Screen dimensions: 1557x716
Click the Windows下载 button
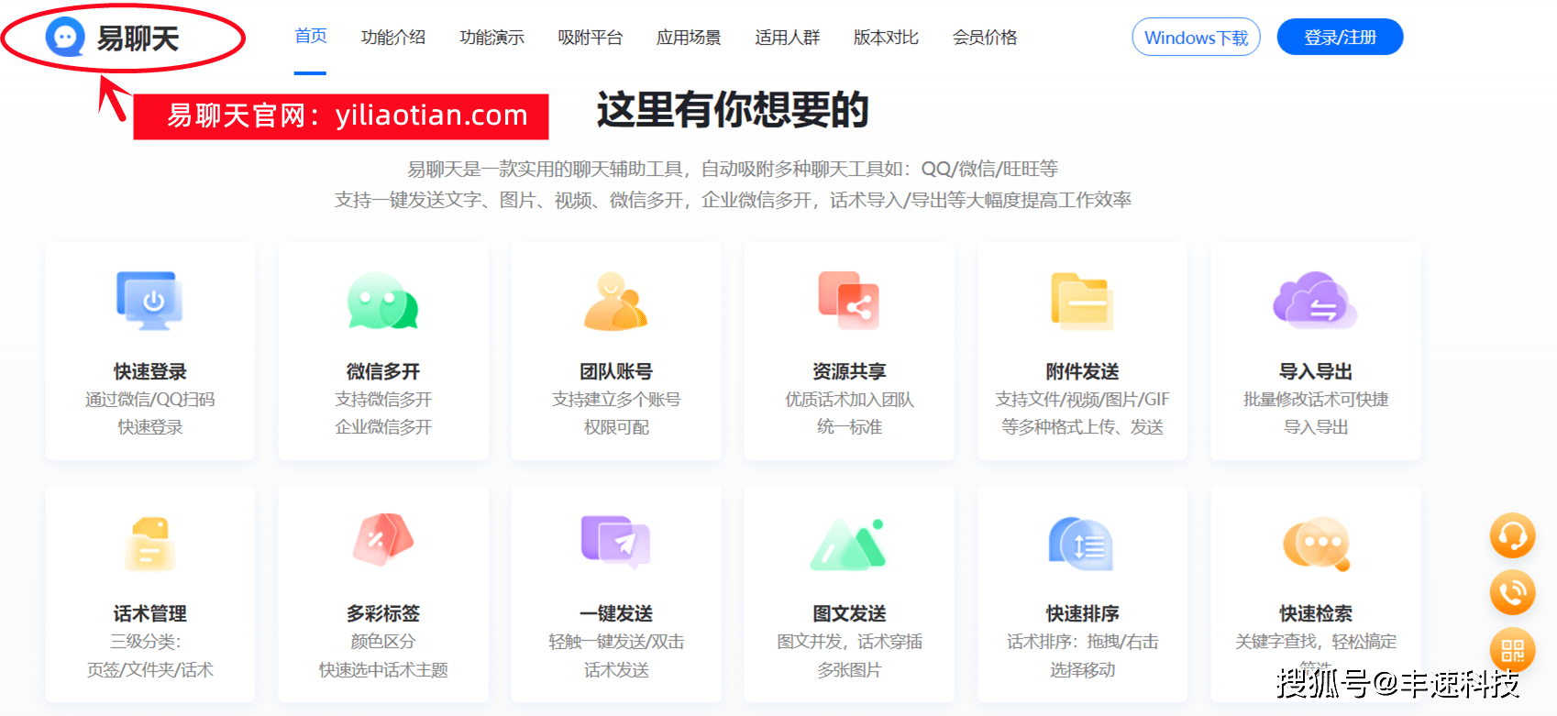[1197, 37]
